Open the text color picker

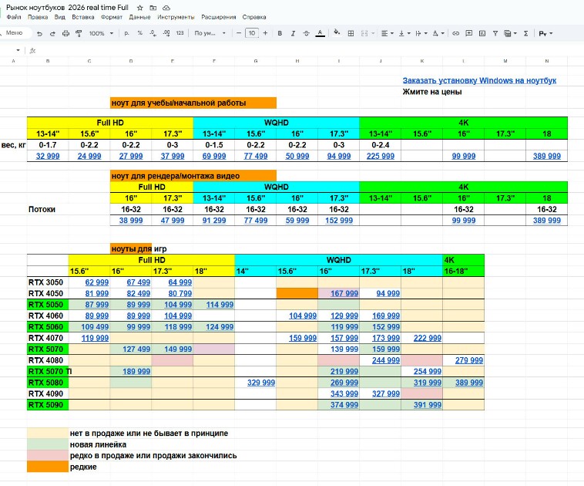point(320,34)
